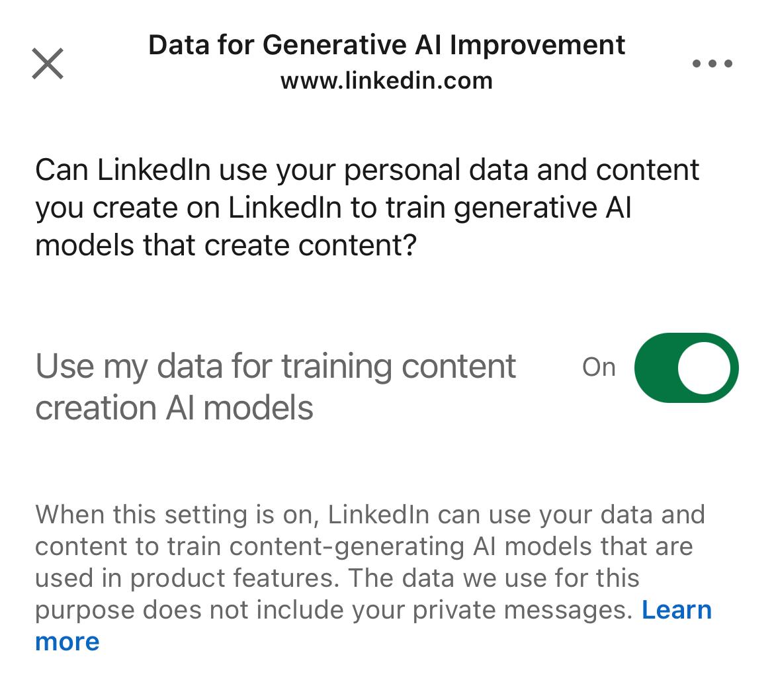This screenshot has width=774, height=696.
Task: Disable "Use my data for training" green switch
Action: (x=686, y=368)
